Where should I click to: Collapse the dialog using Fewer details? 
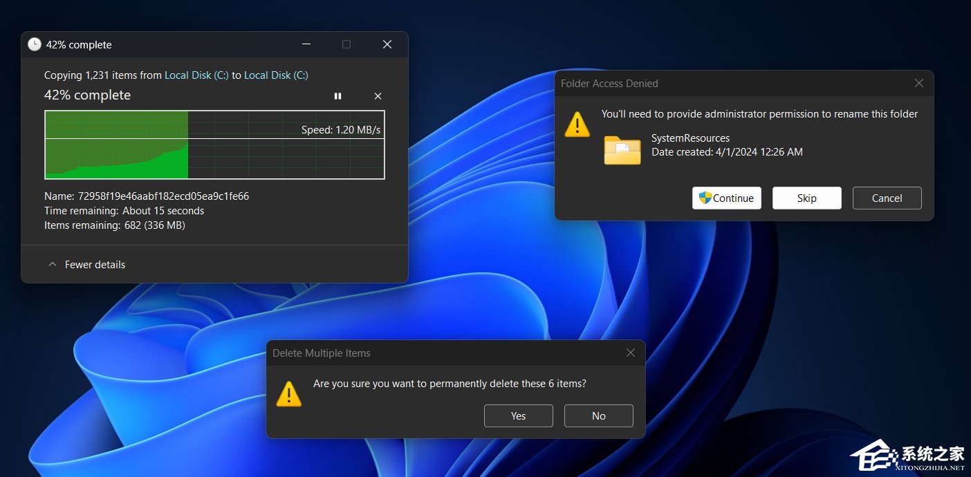click(86, 265)
